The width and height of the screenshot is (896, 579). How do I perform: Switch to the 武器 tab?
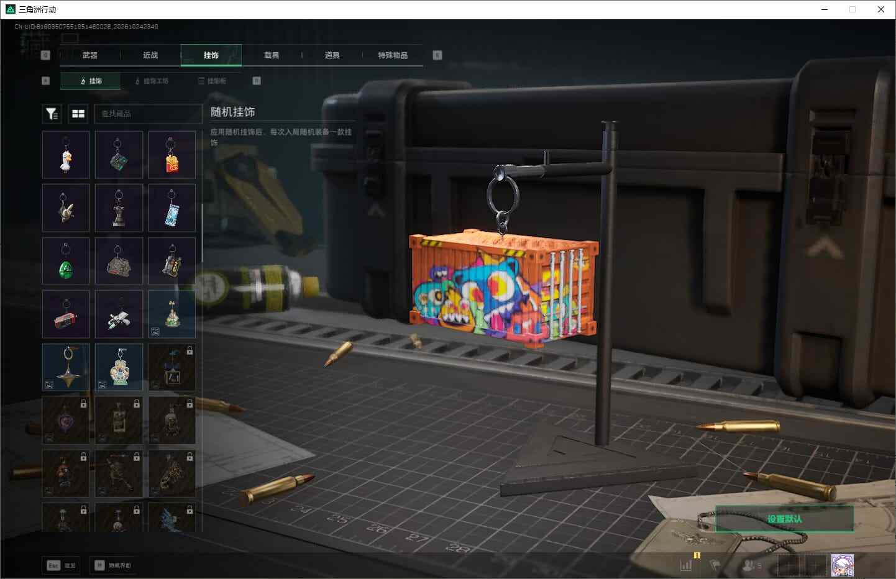click(90, 55)
